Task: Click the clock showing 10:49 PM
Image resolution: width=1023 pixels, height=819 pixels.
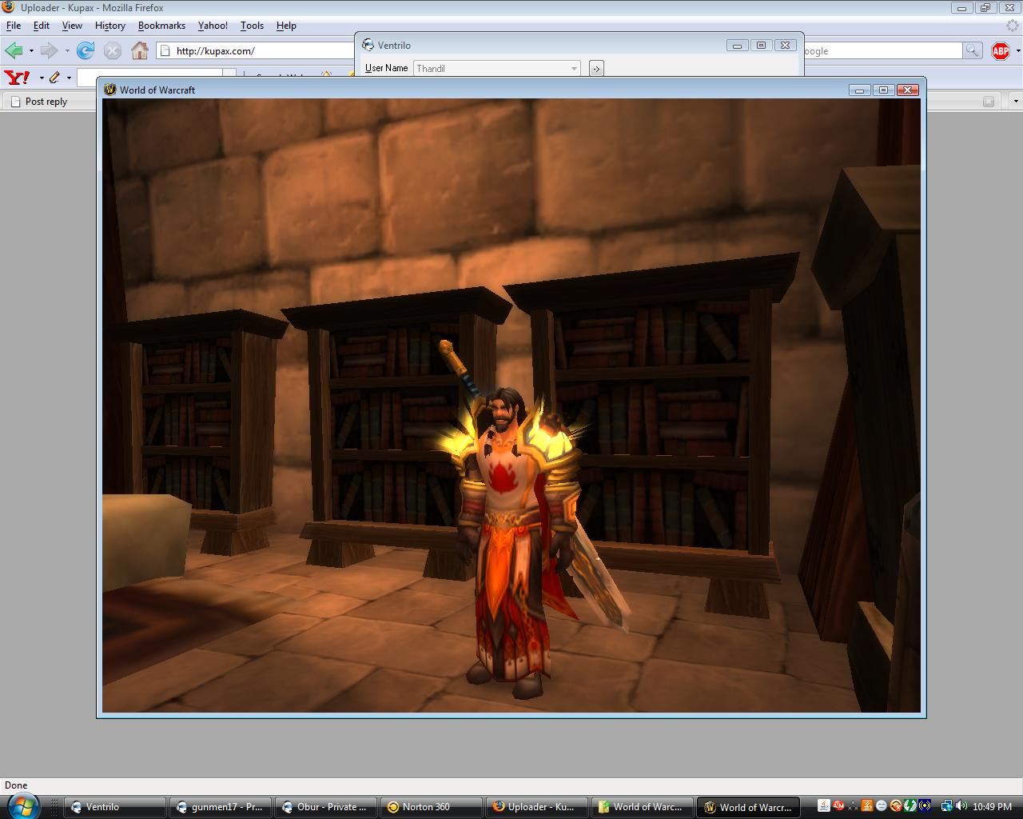Action: [992, 807]
